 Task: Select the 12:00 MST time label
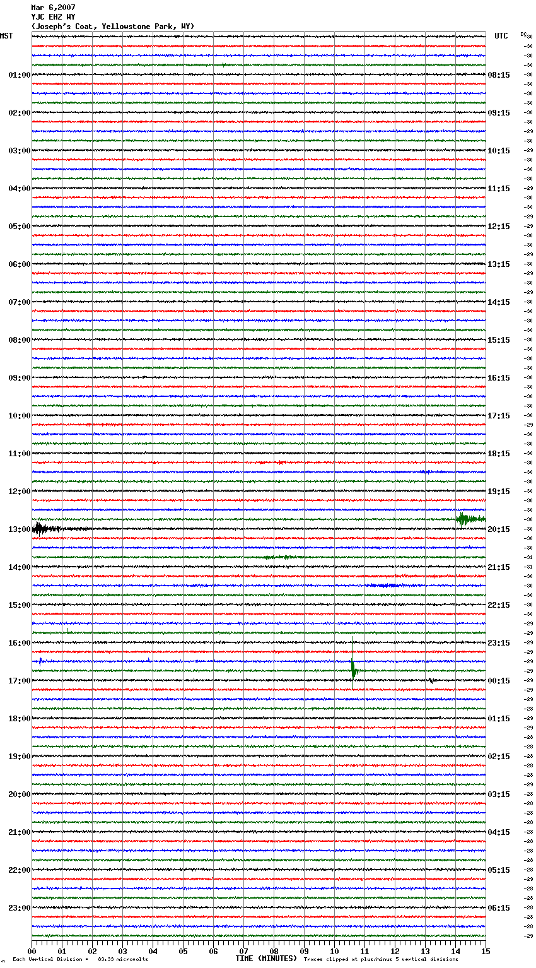(19, 492)
